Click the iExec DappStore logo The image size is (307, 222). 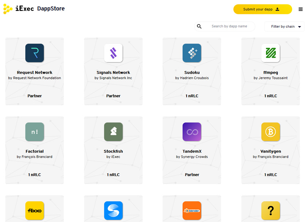(34, 9)
